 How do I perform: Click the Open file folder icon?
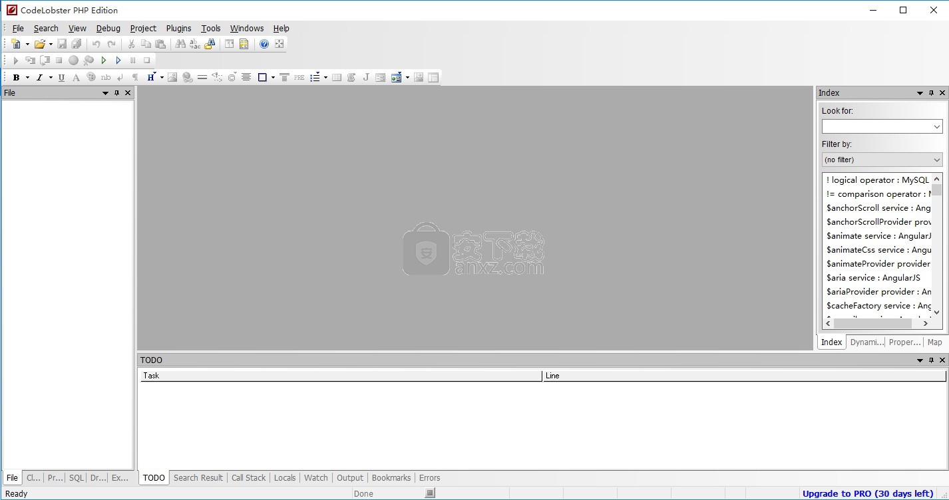coord(40,44)
